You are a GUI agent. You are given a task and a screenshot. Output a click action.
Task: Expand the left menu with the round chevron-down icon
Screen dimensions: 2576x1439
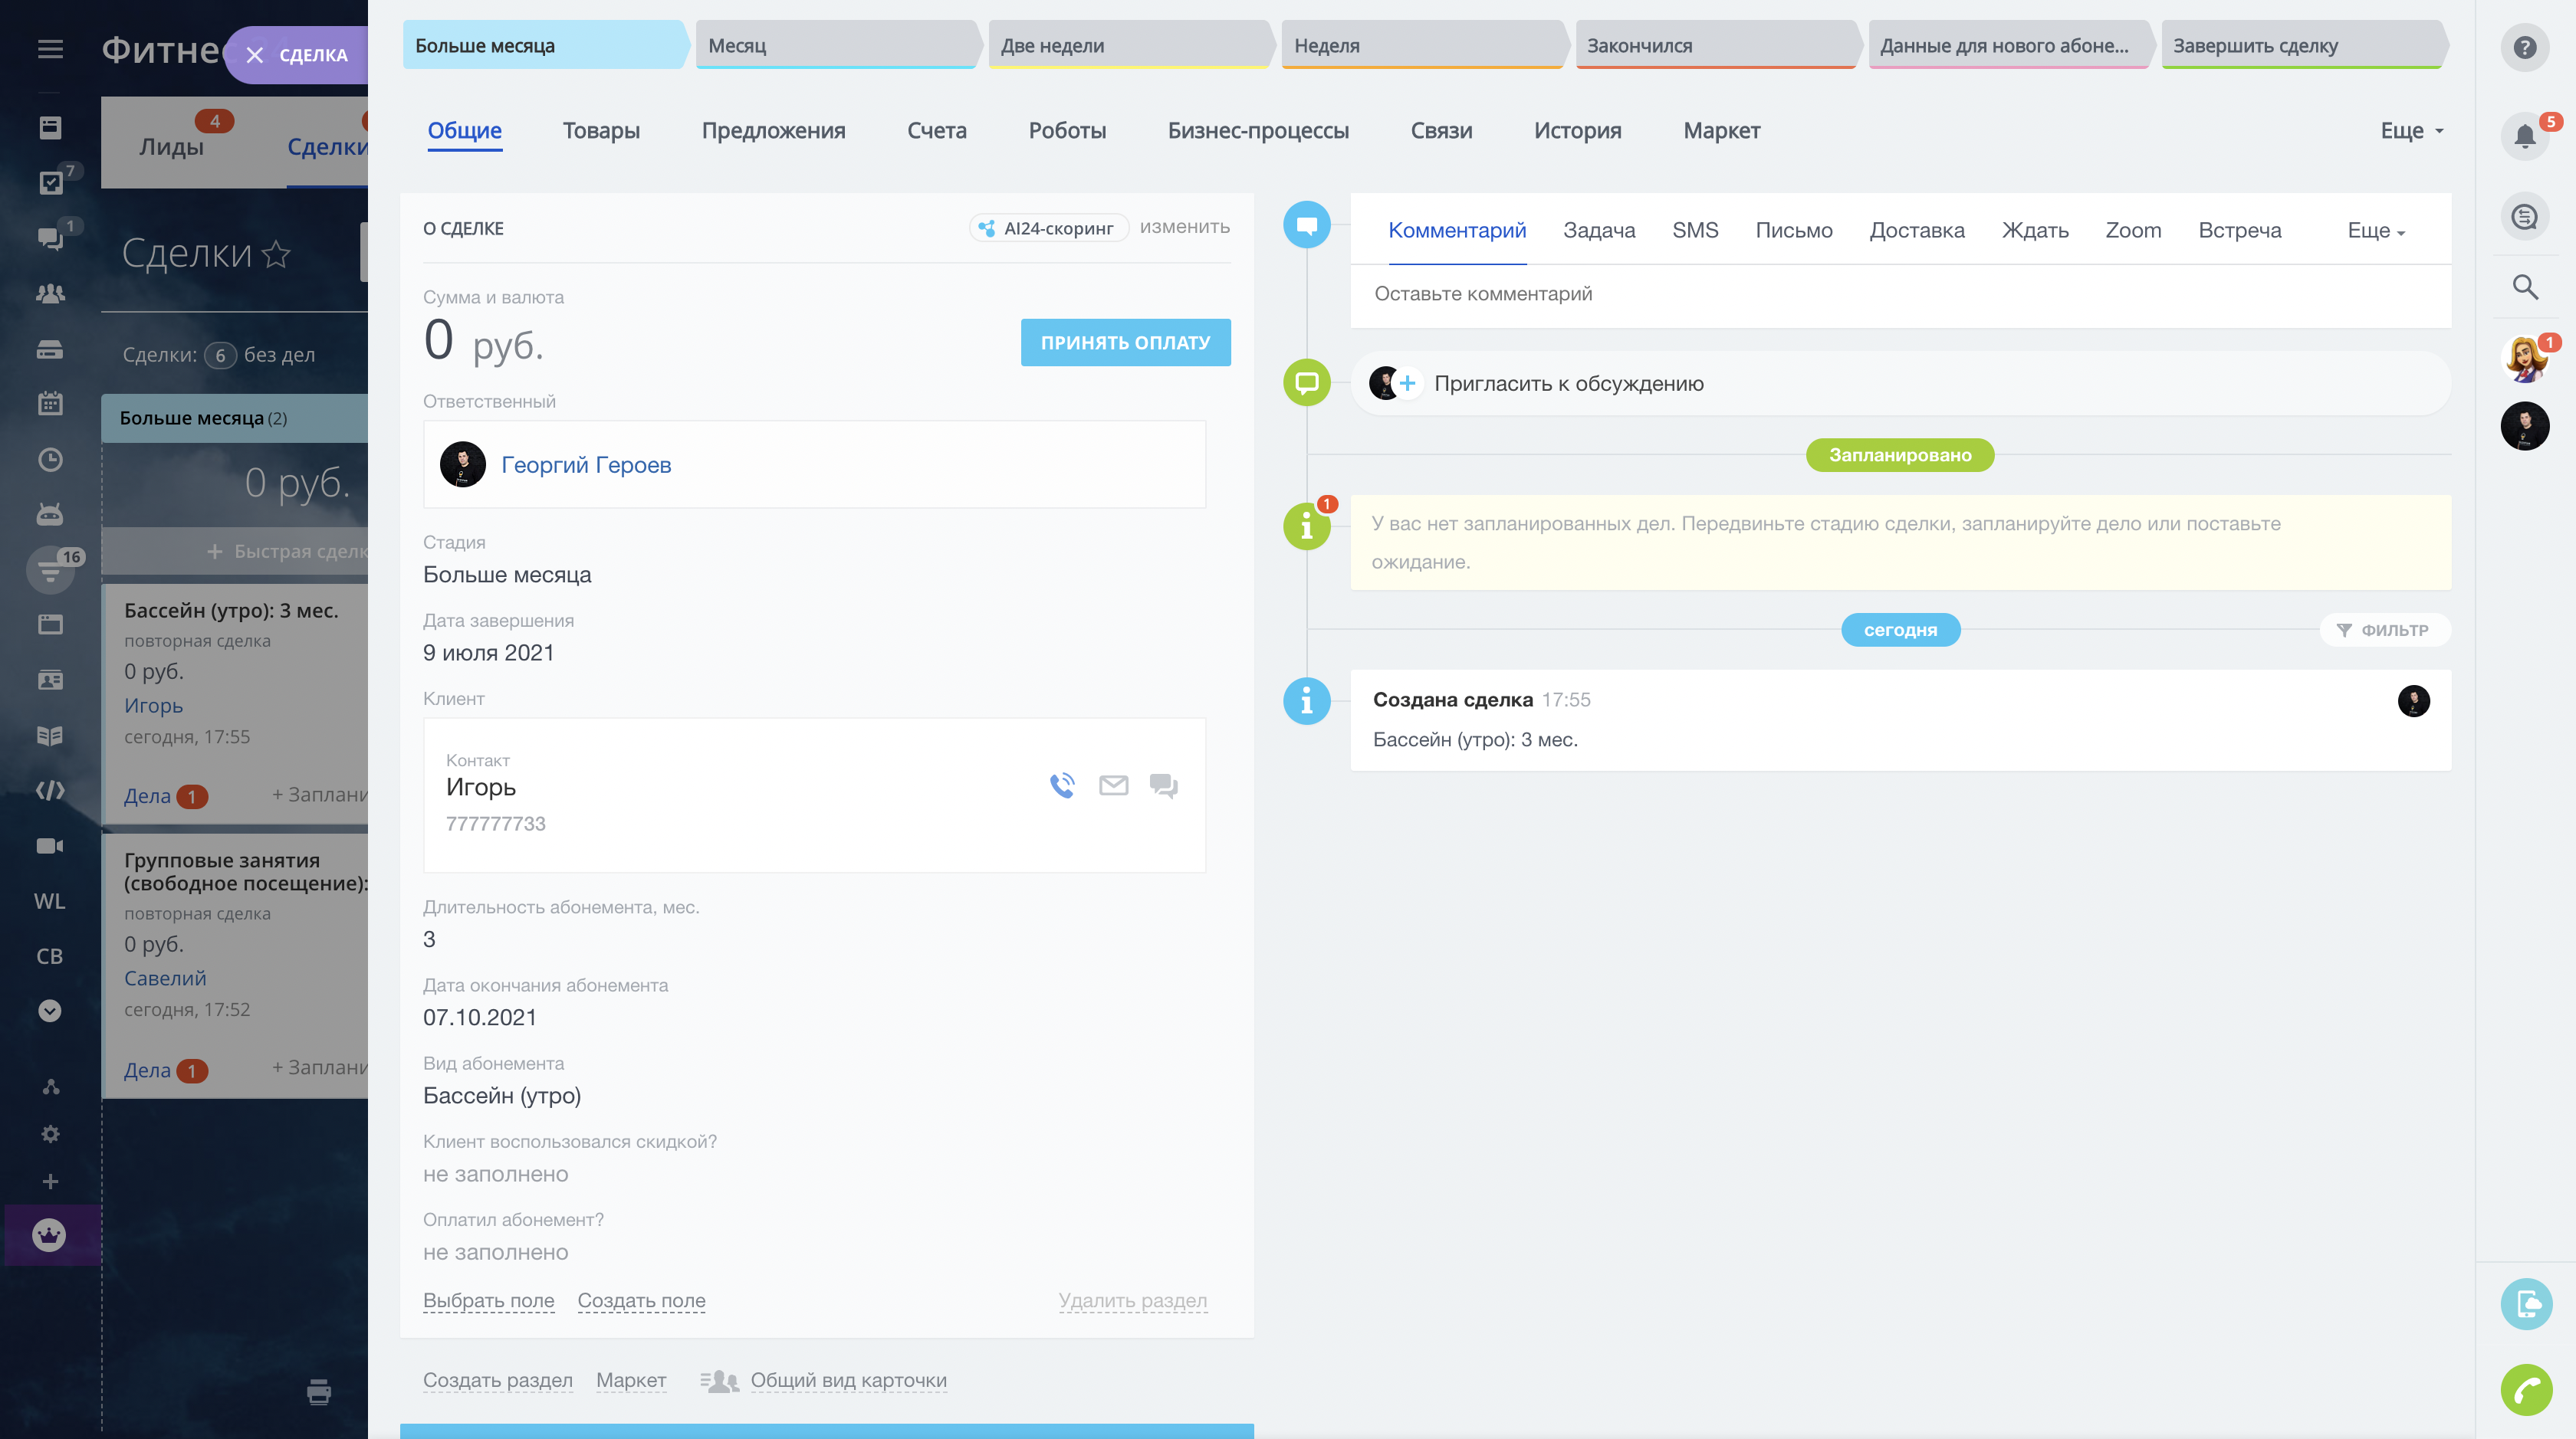coord(50,1011)
